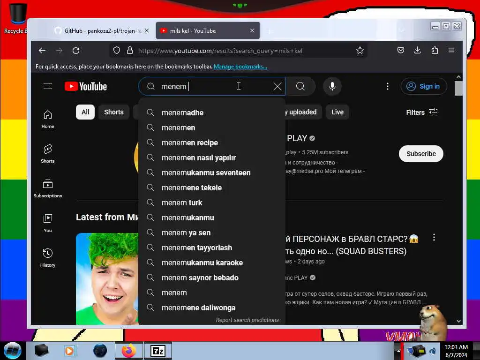The height and width of the screenshot is (360, 480).
Task: Open History in the sidebar
Action: pos(48,258)
